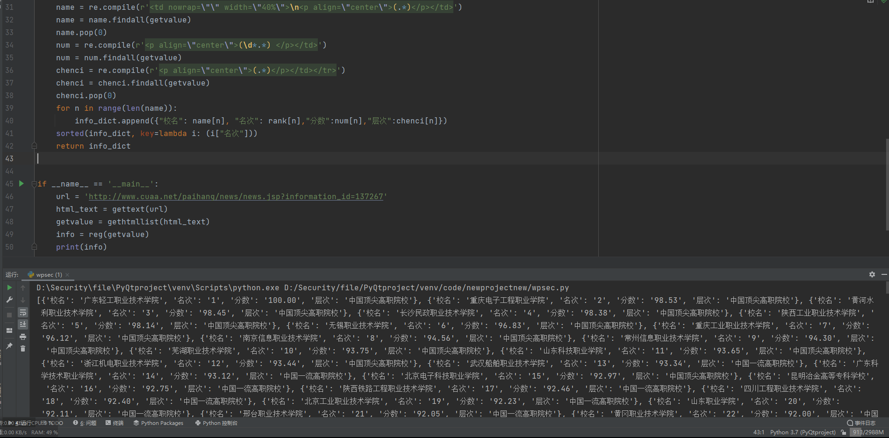889x438 pixels.
Task: Open the Event Log
Action: [861, 423]
